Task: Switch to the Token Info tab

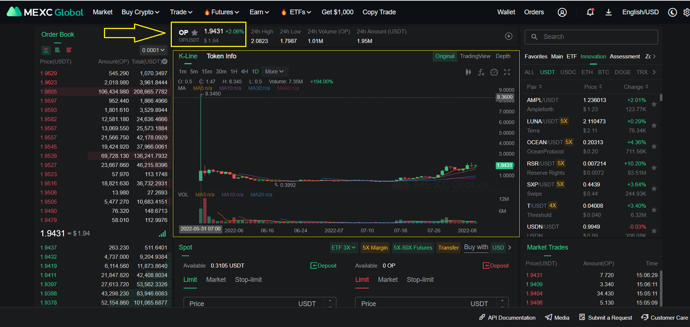Action: 221,56
